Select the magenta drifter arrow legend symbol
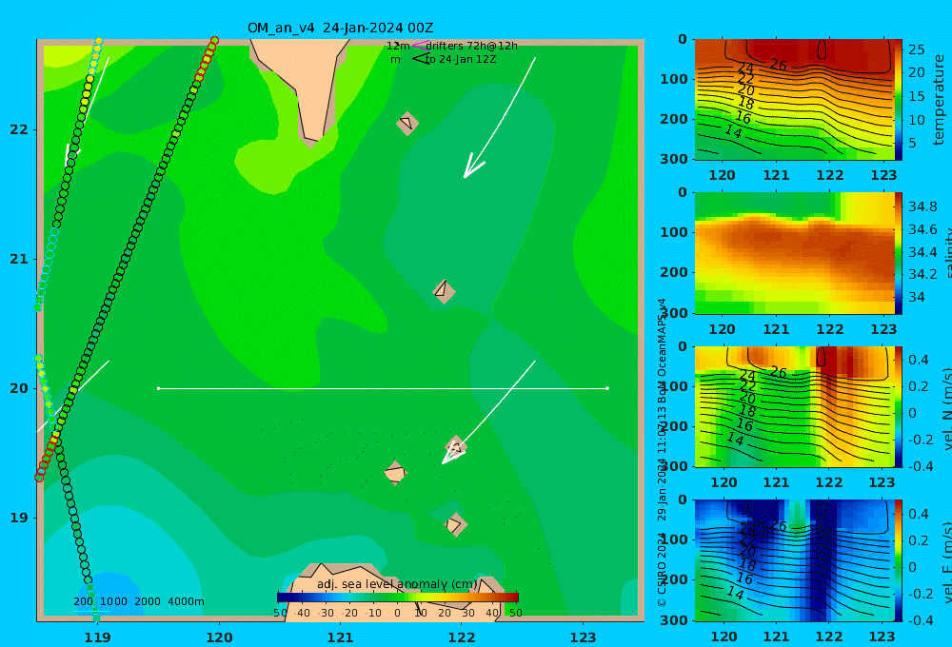 420,46
